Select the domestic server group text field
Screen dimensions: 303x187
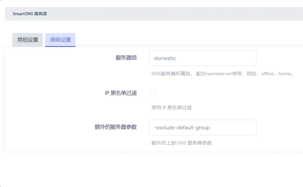coord(202,58)
